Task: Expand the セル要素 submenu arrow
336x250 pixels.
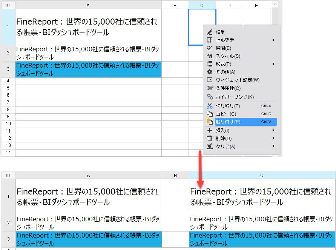Action: [273, 40]
